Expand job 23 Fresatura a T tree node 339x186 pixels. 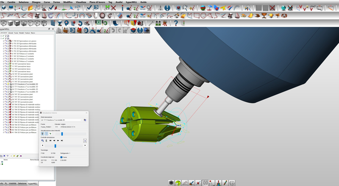pyautogui.click(x=3, y=87)
